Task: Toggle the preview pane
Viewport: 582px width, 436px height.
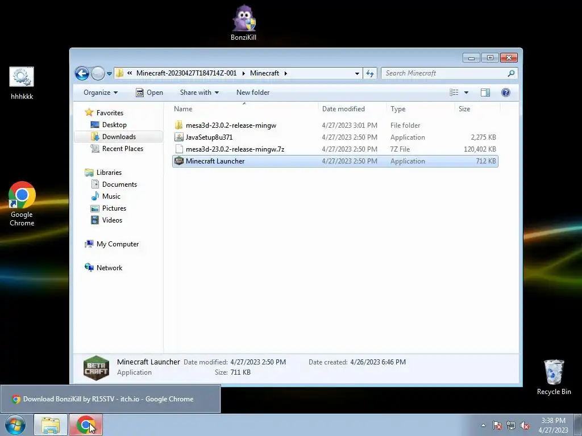Action: 485,93
